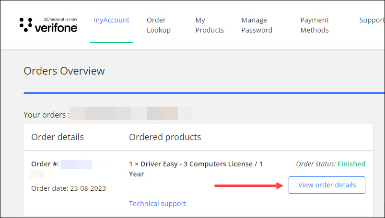This screenshot has height=218, width=385.
Task: Follow the Technical support link
Action: (x=157, y=204)
